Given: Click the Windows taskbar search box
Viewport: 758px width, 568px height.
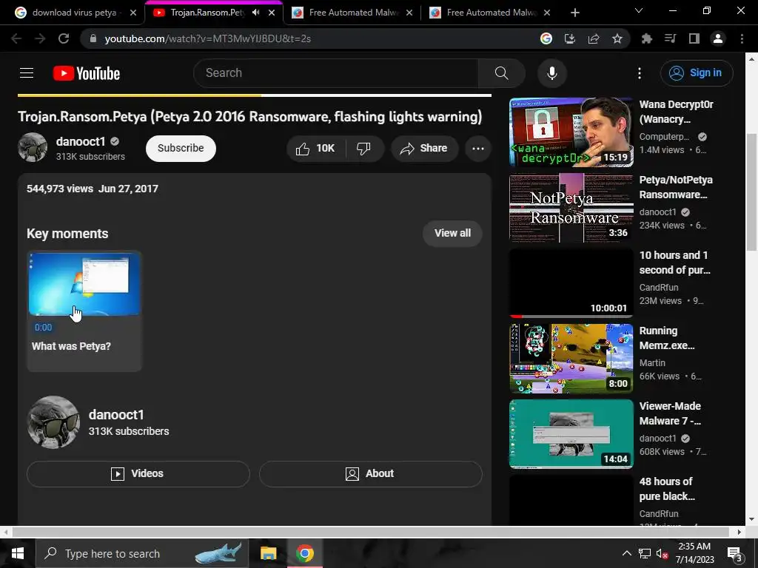Looking at the screenshot, I should tap(142, 553).
